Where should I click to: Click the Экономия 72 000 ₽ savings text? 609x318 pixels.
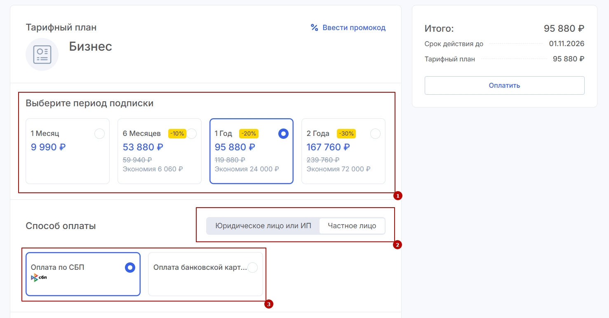pos(338,169)
